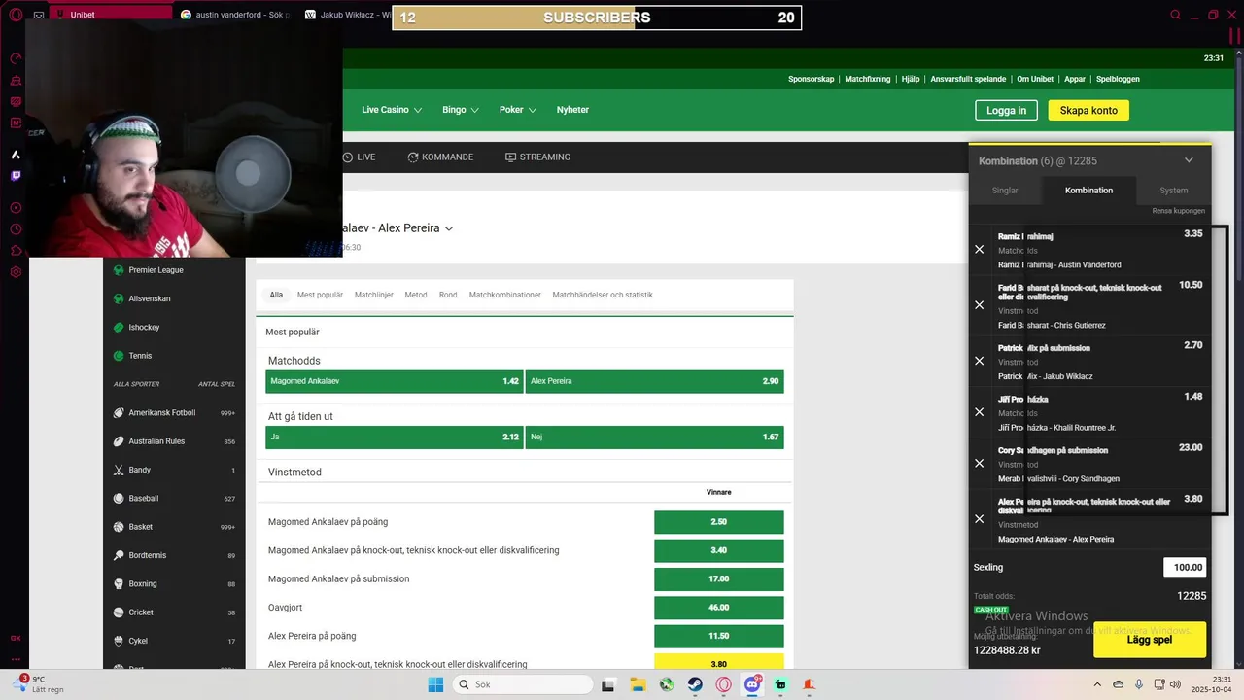Screen dimensions: 1244x700
Task: Select the Alla market filter
Action: click(276, 295)
